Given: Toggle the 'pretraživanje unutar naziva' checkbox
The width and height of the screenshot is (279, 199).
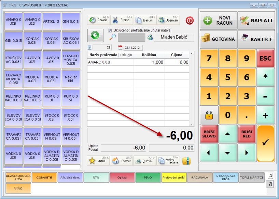Looking at the screenshot, I should click(x=110, y=30).
